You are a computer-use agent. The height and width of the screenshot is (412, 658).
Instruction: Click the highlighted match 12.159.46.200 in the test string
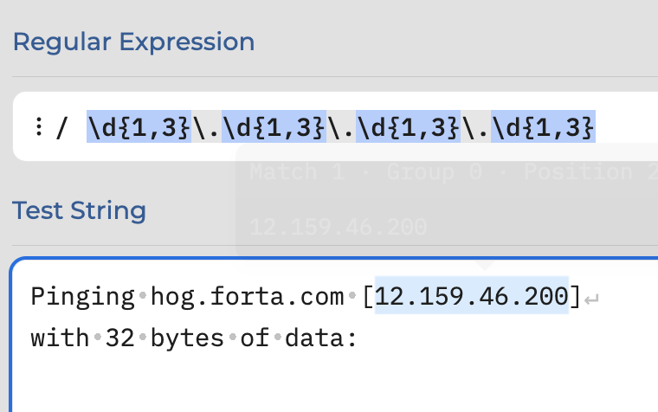[471, 295]
